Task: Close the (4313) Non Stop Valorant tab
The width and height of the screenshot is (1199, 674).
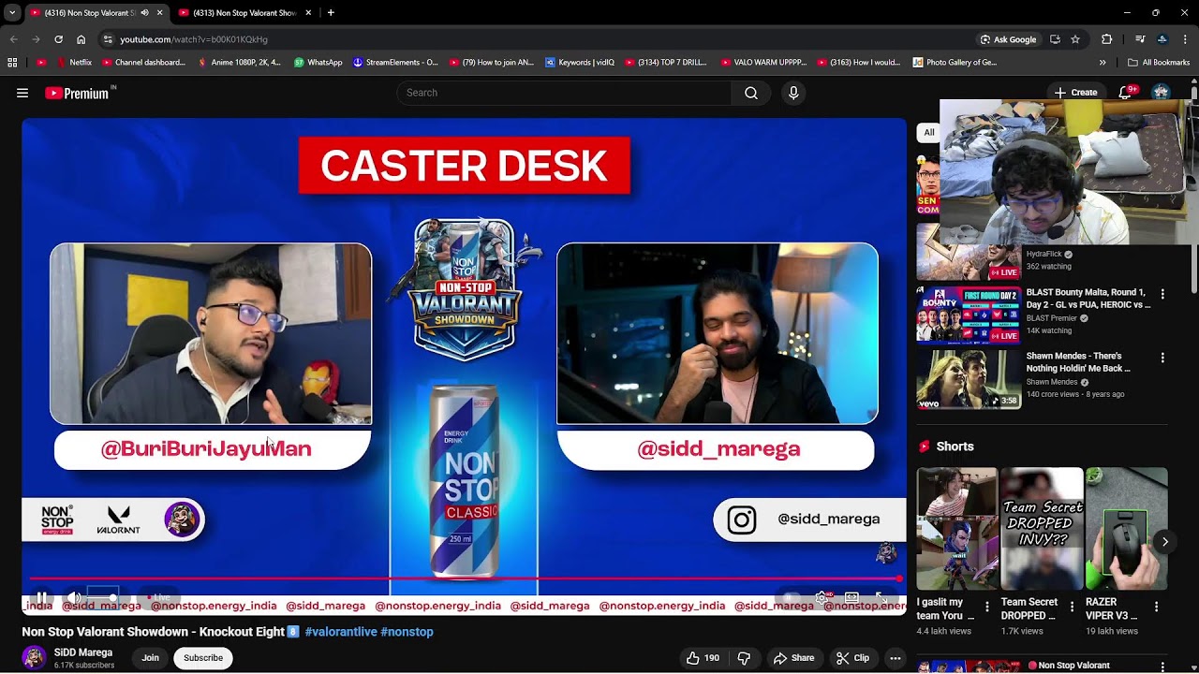Action: tap(308, 13)
